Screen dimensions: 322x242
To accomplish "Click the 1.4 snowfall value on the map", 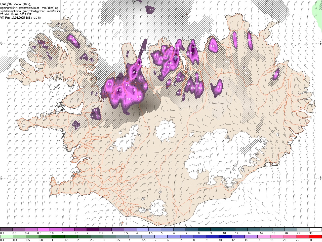I will coord(109,84).
